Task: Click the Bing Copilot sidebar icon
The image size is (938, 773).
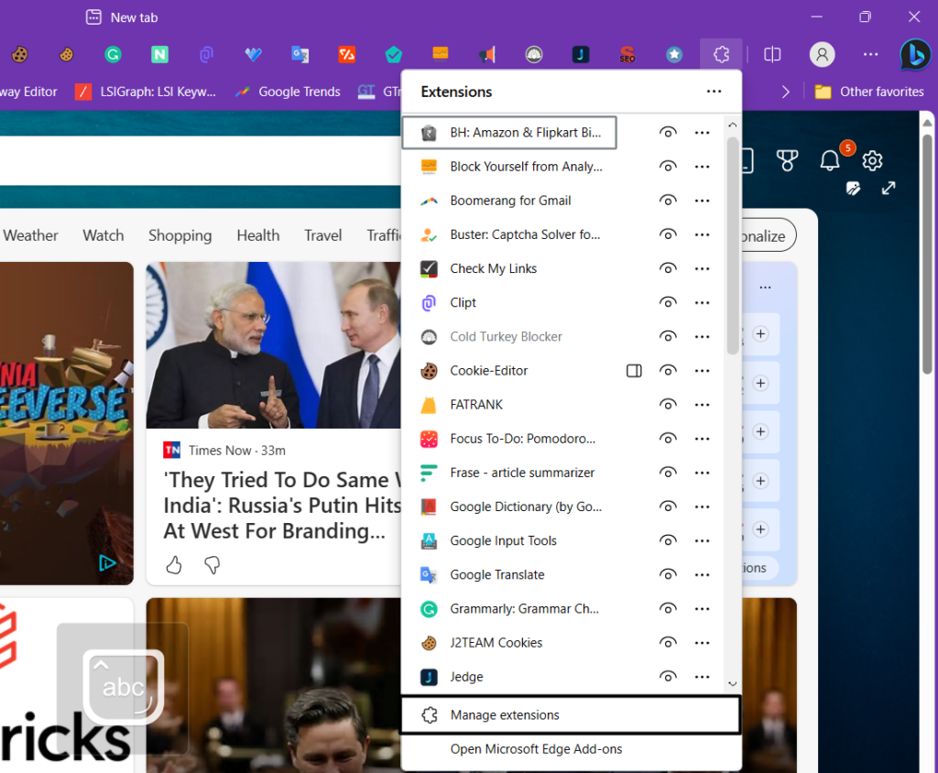Action: coord(915,55)
